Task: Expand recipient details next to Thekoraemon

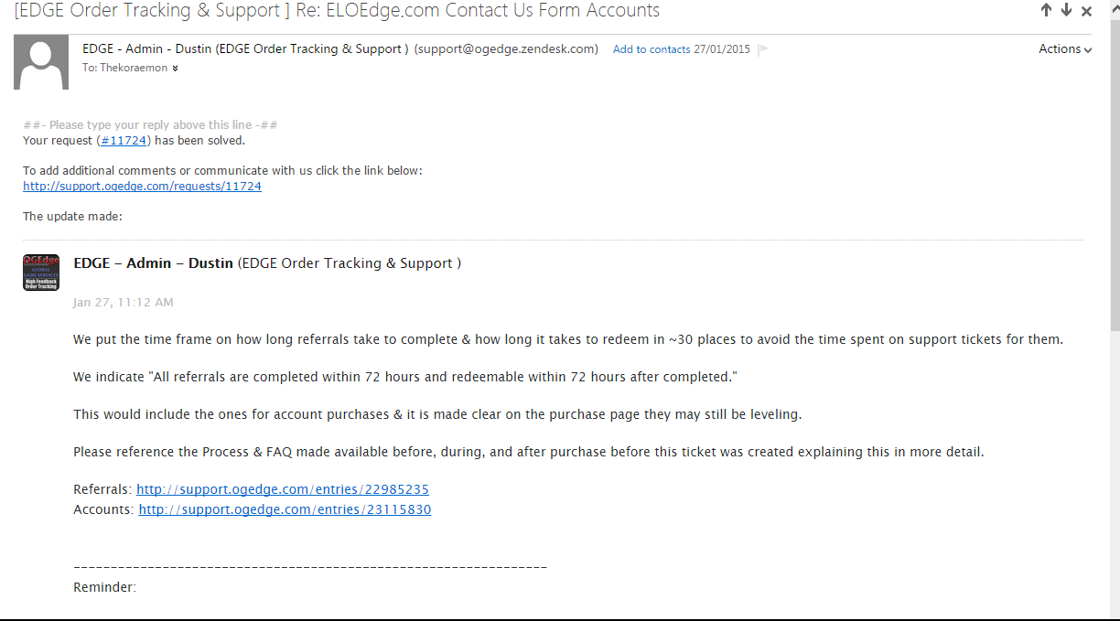Action: (x=175, y=69)
